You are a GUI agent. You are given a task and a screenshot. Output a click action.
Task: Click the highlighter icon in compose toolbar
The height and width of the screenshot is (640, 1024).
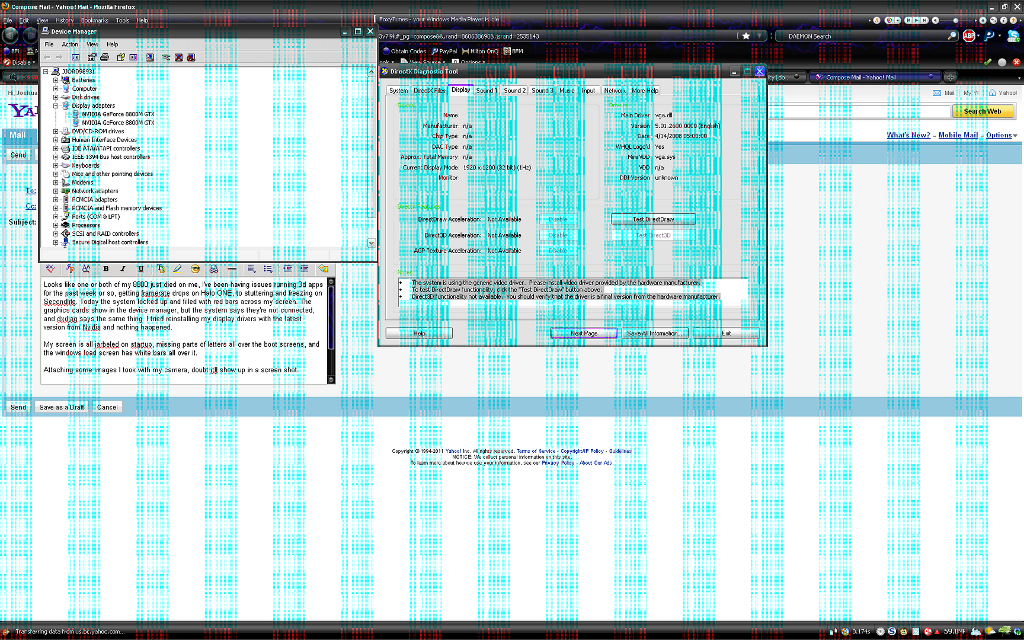(x=177, y=269)
